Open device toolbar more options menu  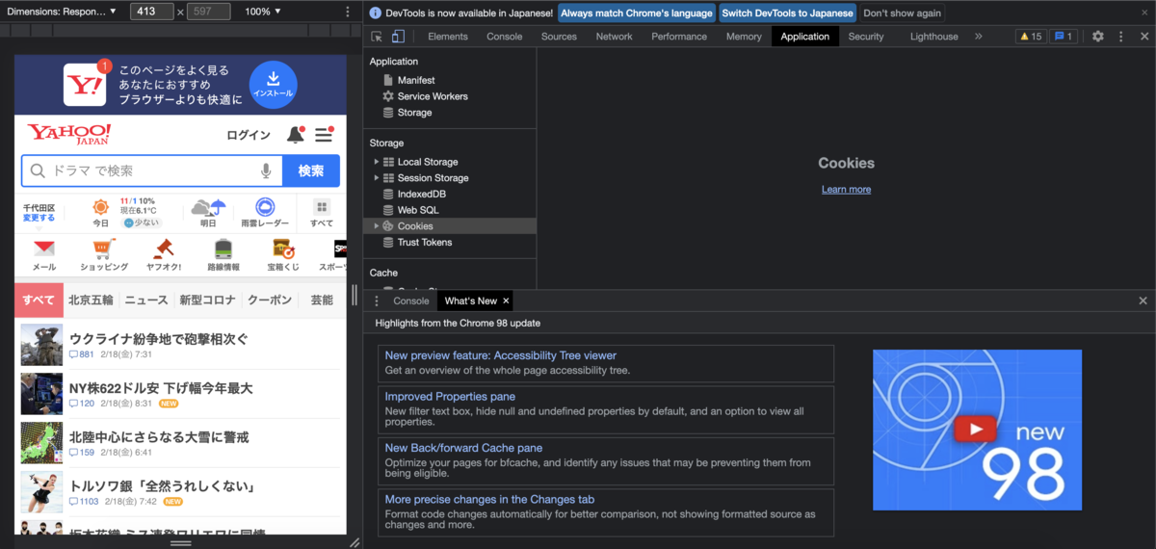pyautogui.click(x=348, y=12)
